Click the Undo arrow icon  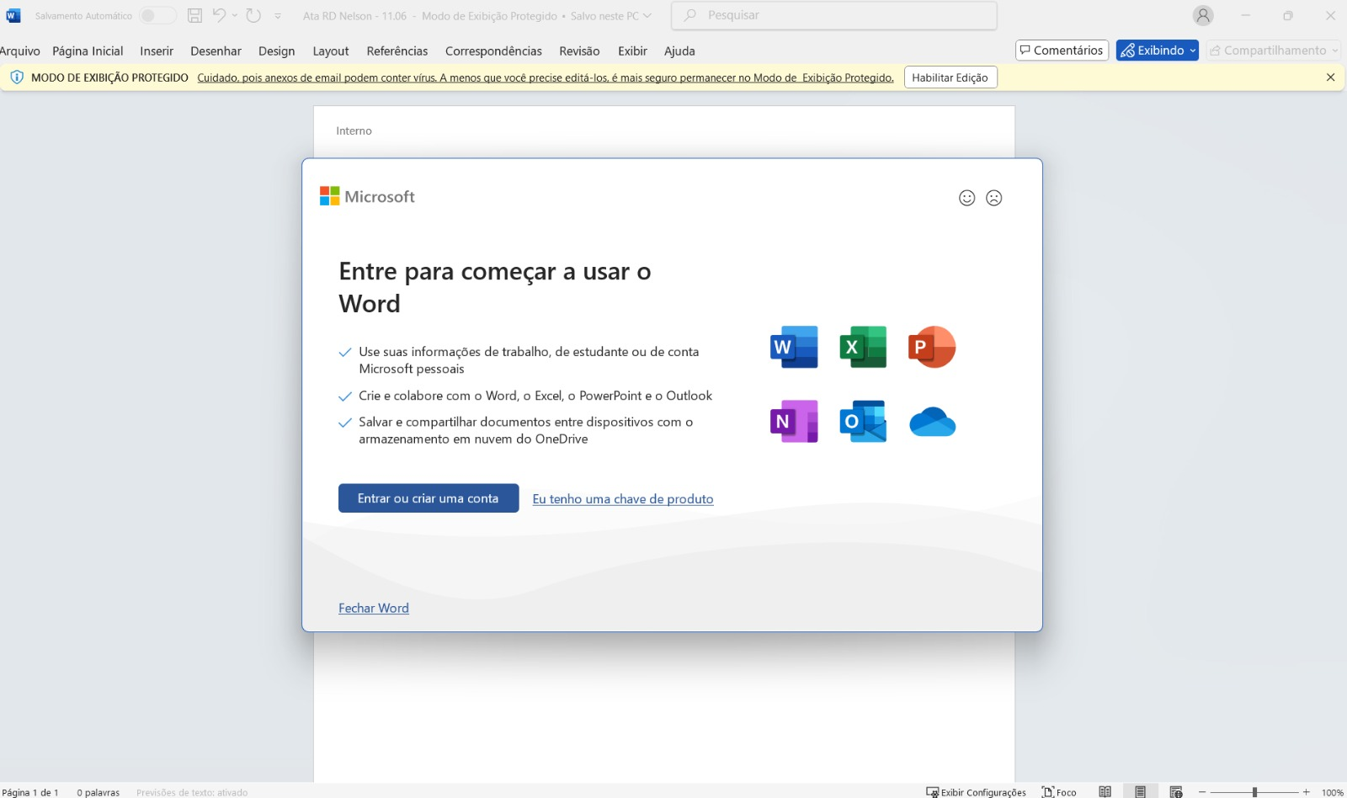(x=219, y=15)
